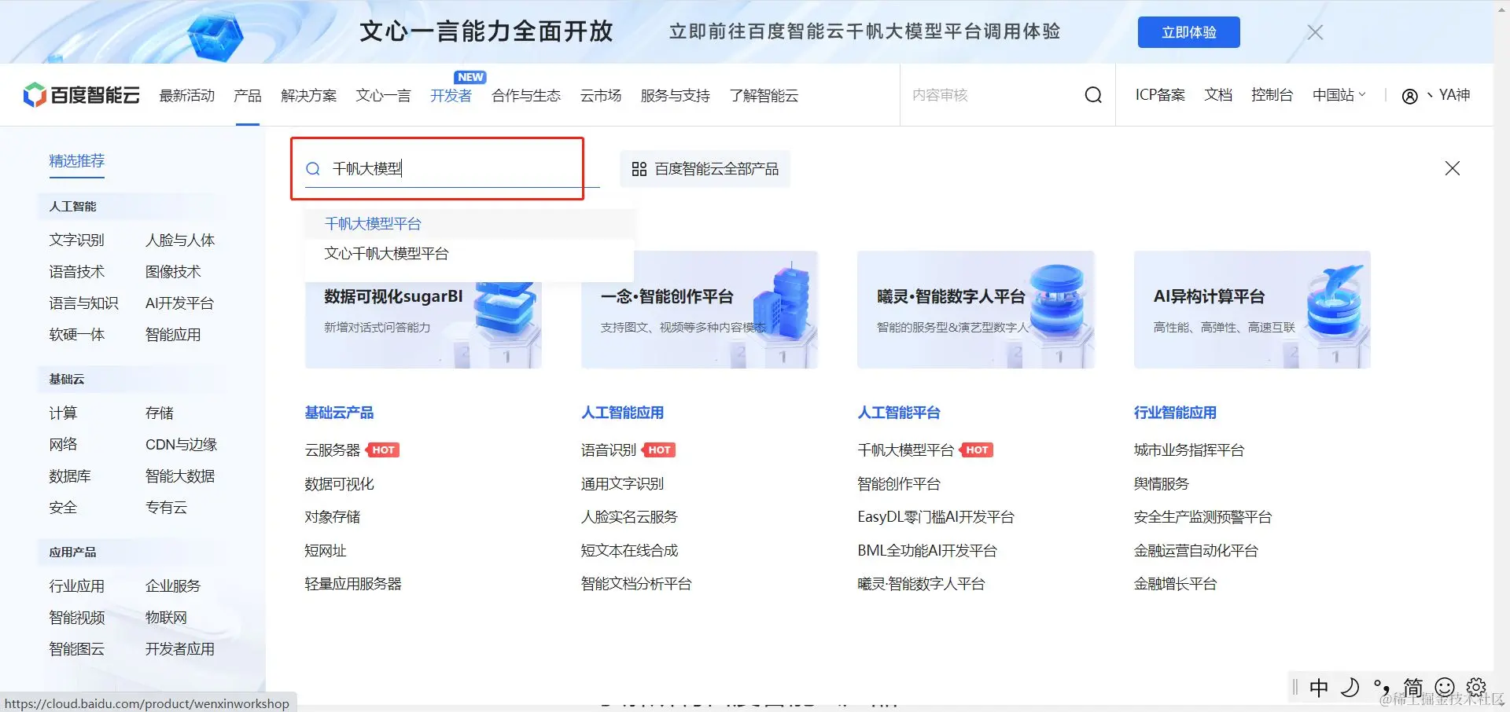This screenshot has width=1510, height=712.
Task: Open the IME settings gear
Action: [x=1476, y=688]
